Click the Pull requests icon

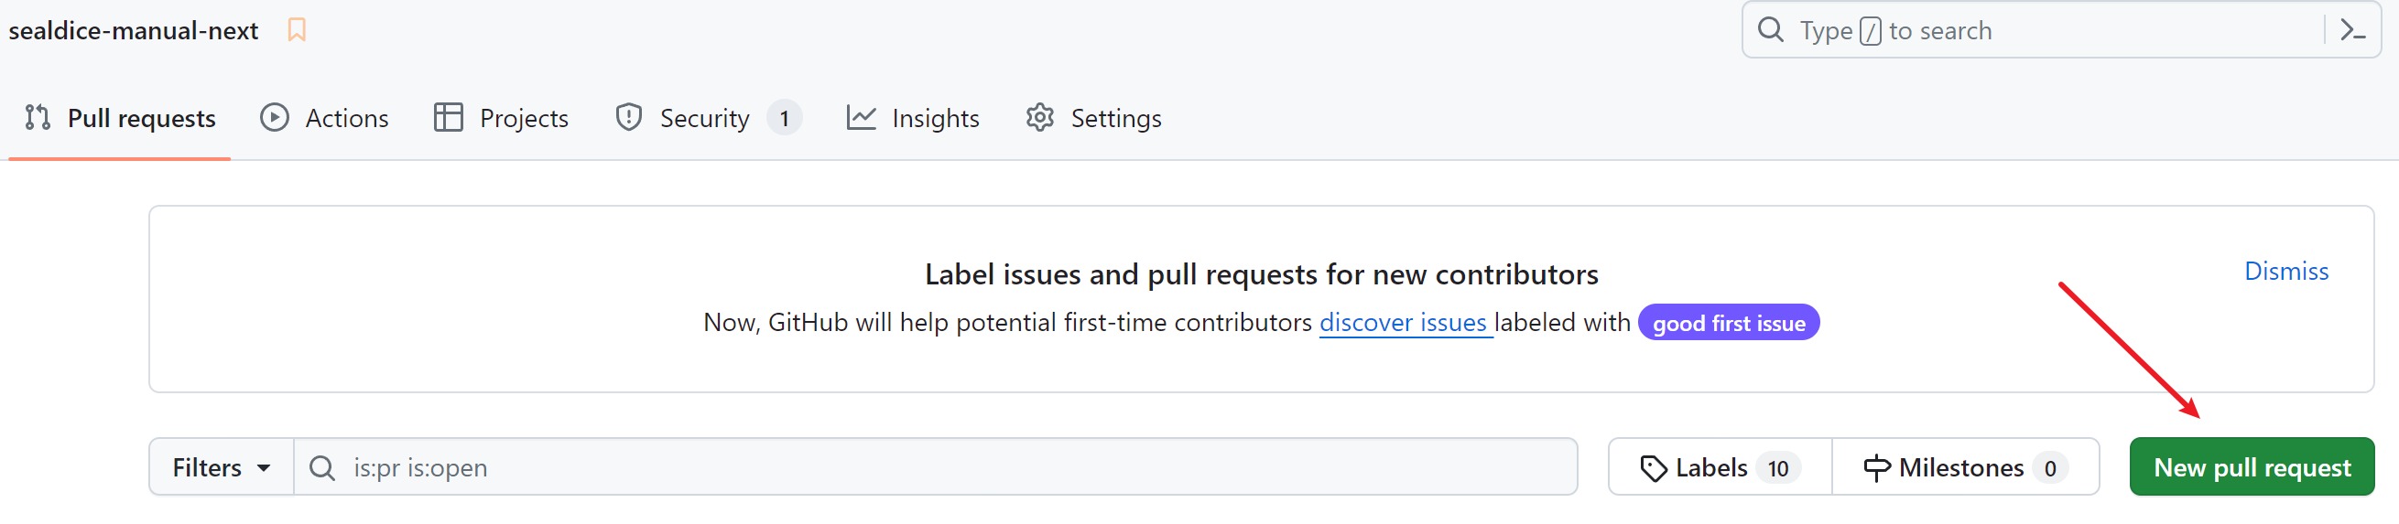click(38, 118)
